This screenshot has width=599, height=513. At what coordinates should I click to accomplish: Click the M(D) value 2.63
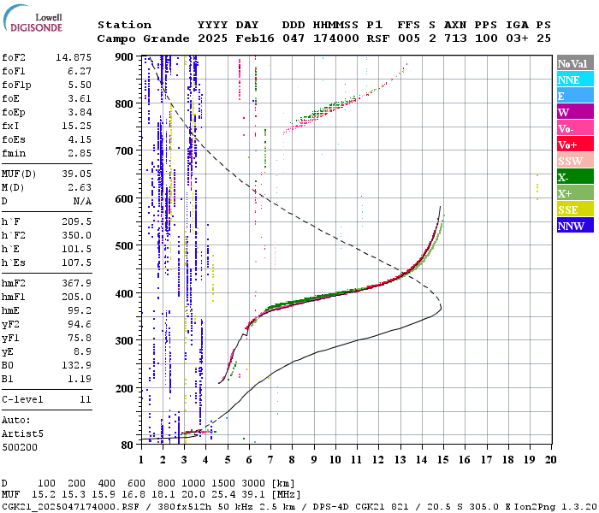pos(80,187)
